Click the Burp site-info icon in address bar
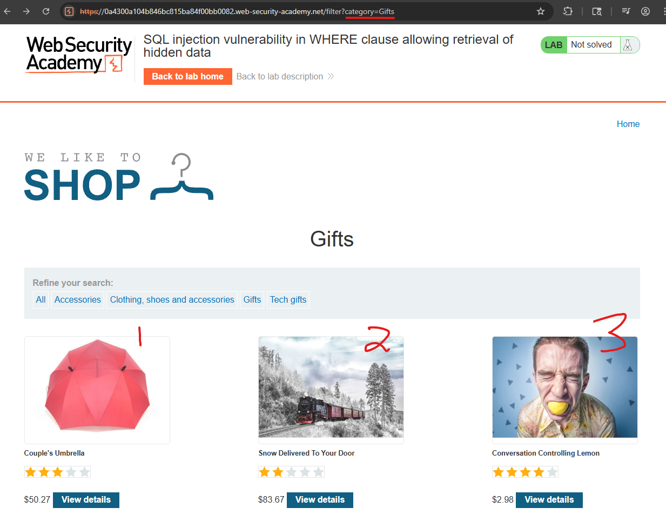This screenshot has width=666, height=521. (69, 11)
